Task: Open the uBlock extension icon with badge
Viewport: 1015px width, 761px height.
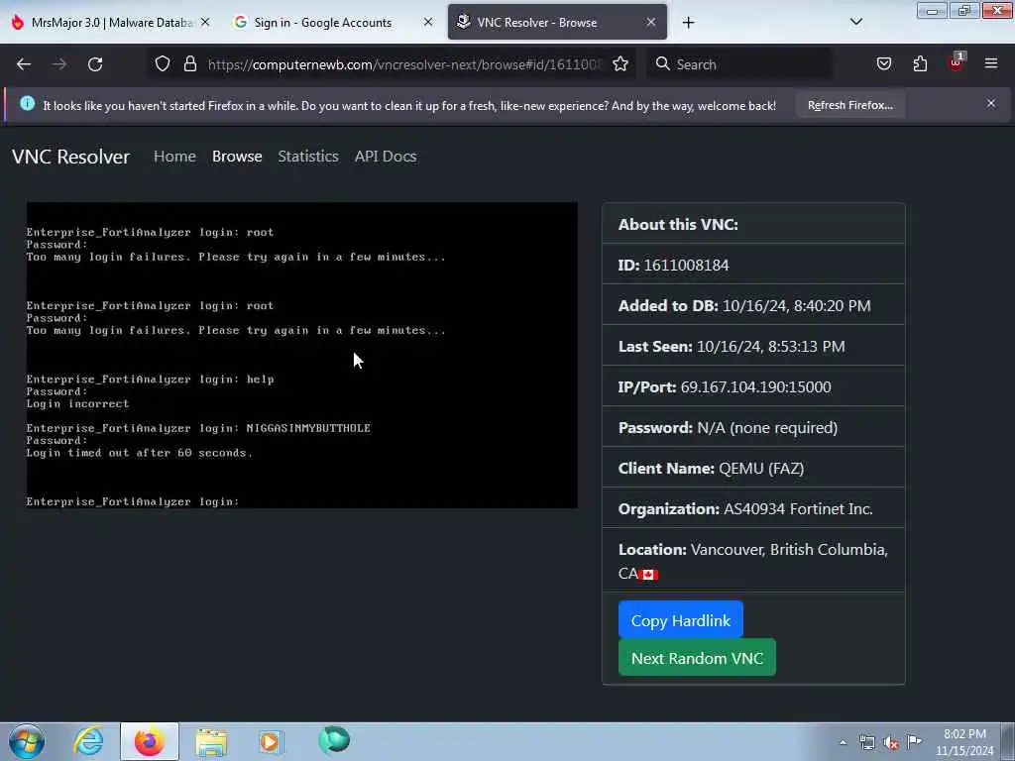Action: pos(957,62)
